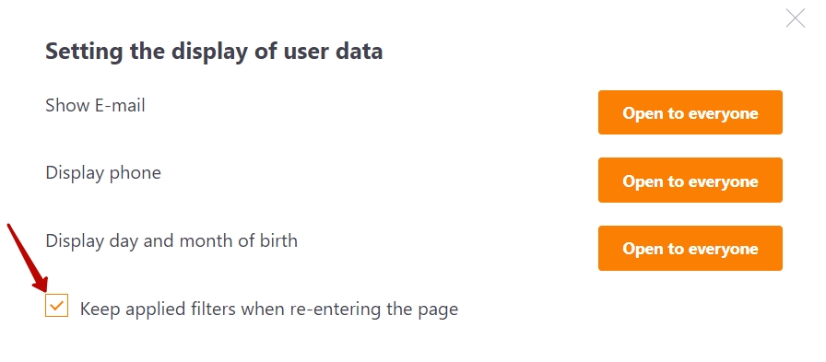Select the Display phone label

pos(103,173)
